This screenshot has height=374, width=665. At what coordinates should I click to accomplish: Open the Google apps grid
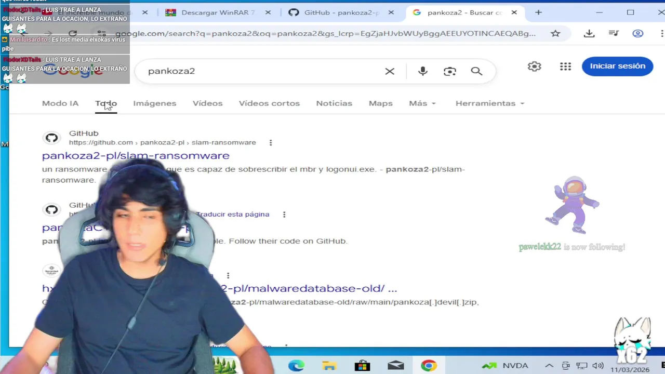[566, 66]
